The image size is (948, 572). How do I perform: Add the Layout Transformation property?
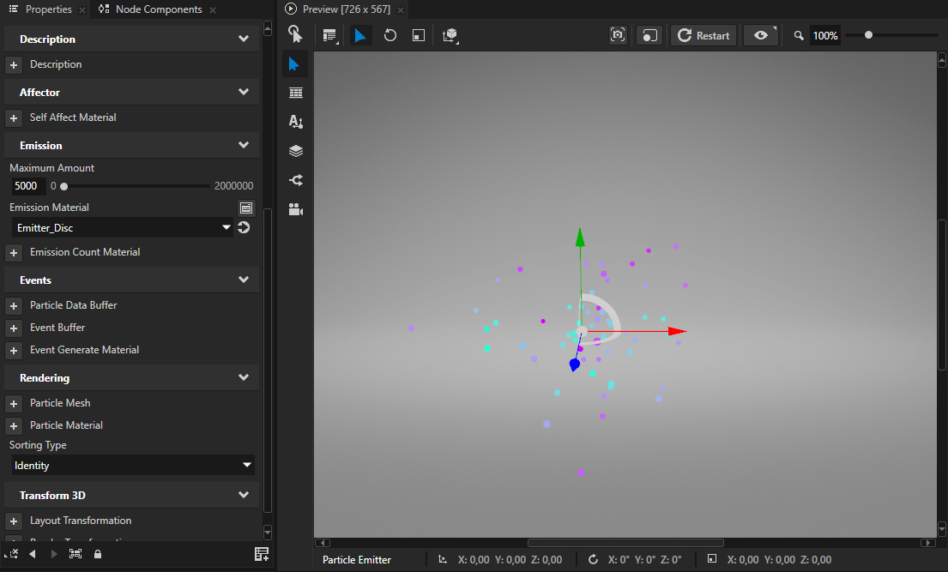14,521
